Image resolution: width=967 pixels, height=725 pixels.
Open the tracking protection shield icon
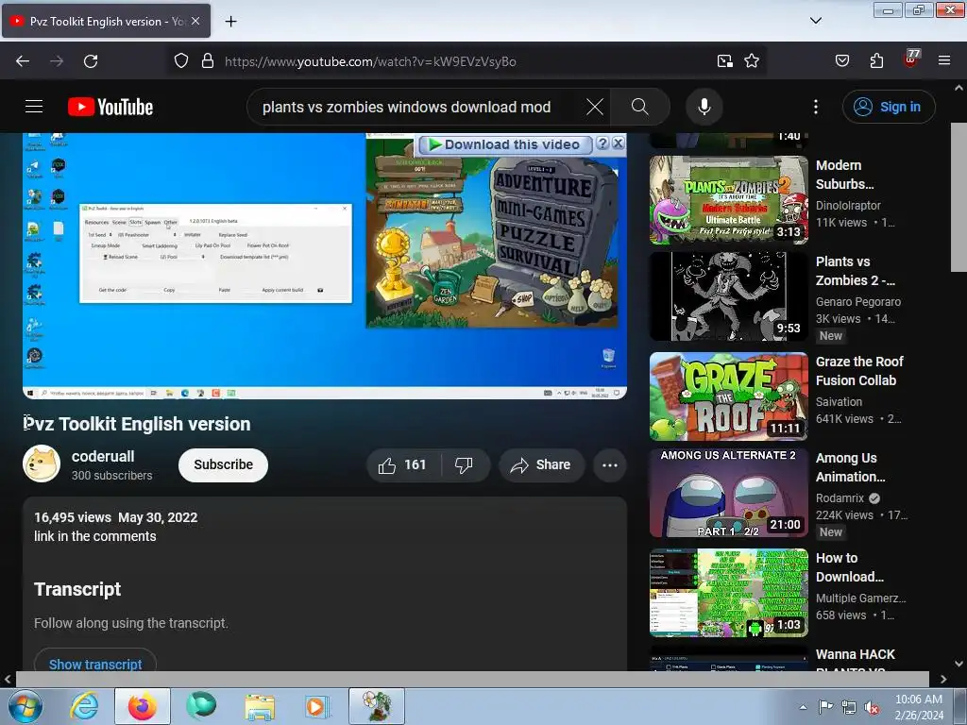point(180,61)
